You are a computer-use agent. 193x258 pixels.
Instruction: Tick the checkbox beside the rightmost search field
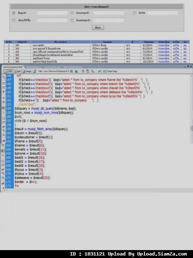coord(135,13)
